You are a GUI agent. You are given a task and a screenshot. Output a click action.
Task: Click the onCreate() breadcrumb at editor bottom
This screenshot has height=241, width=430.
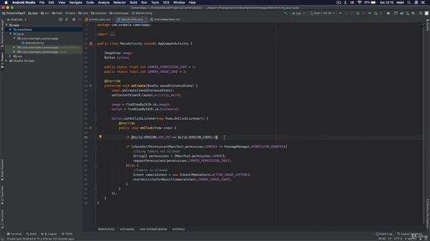(x=127, y=229)
